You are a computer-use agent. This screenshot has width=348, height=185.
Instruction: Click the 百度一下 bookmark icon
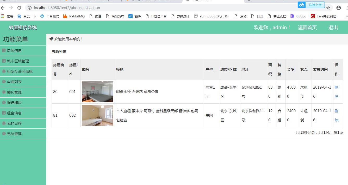click(x=19, y=16)
